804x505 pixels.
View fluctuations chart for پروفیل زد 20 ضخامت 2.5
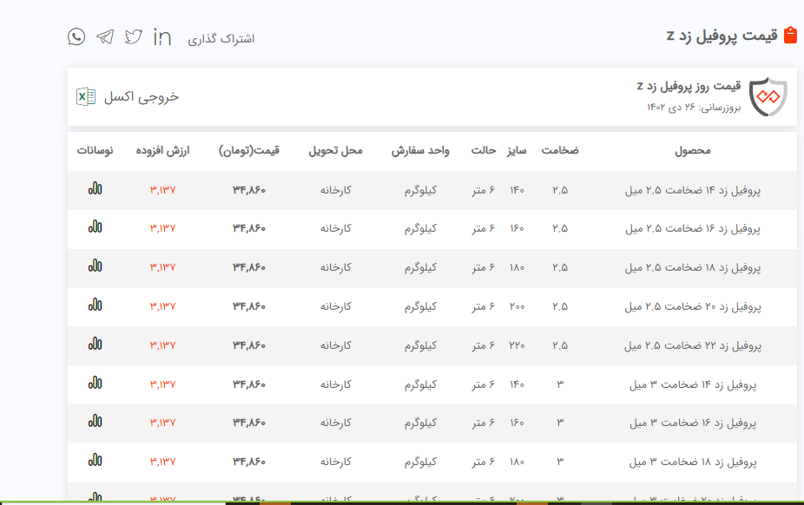[95, 305]
